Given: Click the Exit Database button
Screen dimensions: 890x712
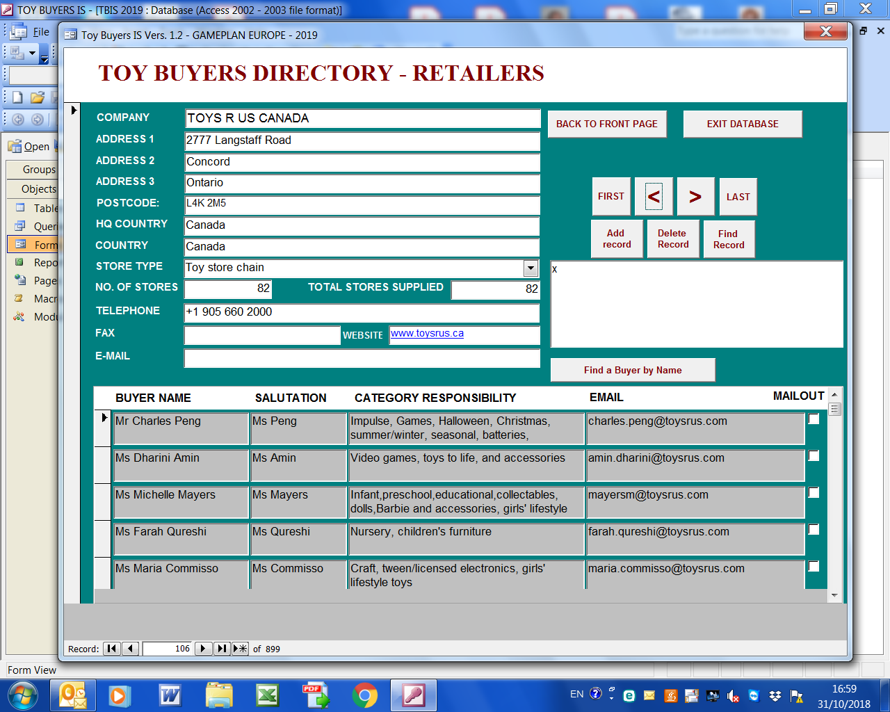Looking at the screenshot, I should point(743,124).
